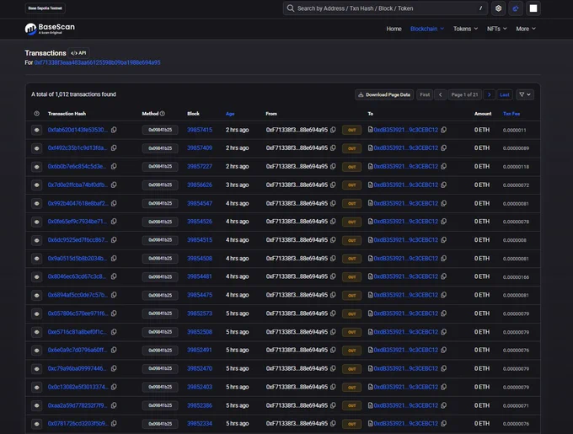The width and height of the screenshot is (573, 434).
Task: Expand the Blockchain menu dropdown
Action: (x=427, y=29)
